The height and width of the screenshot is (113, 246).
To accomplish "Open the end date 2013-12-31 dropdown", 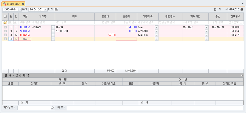I will [x=46, y=9].
